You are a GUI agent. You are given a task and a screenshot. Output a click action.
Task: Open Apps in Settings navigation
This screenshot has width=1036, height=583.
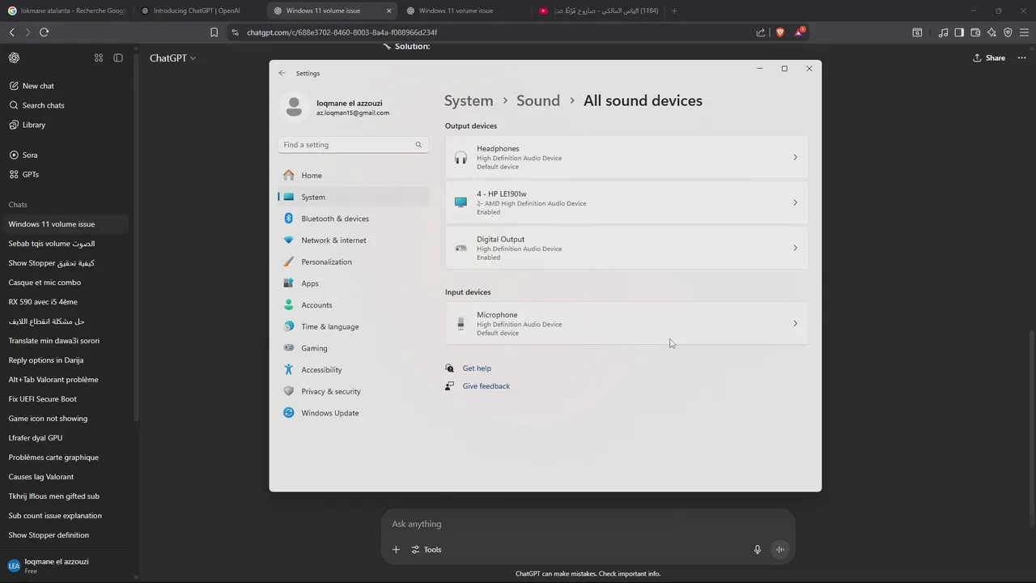[x=353, y=283]
